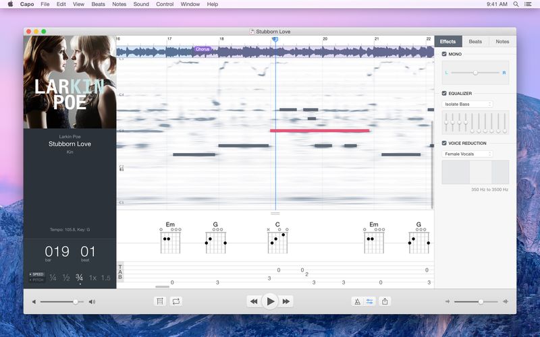Open the Edit menu
540x337 pixels.
(61, 4)
